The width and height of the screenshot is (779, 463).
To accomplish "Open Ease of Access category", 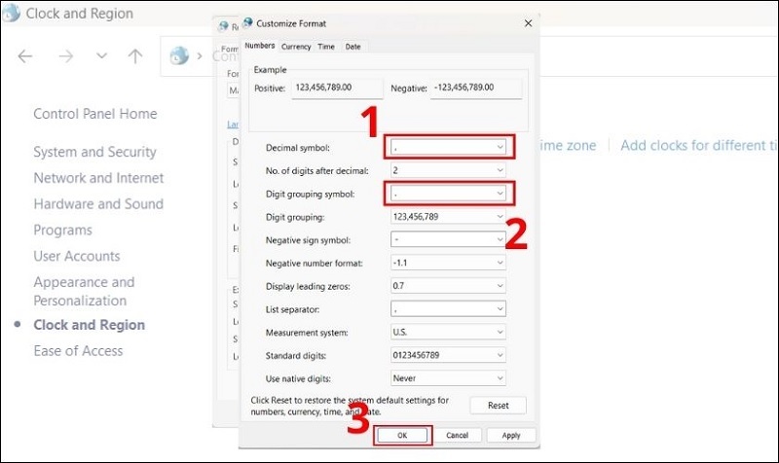I will pyautogui.click(x=78, y=351).
